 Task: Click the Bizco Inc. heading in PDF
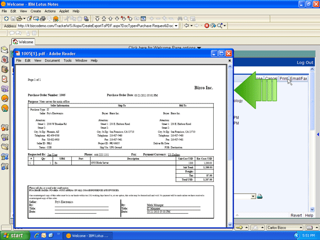[x=204, y=87]
